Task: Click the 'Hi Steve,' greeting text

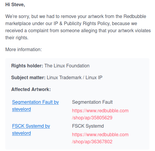Action: (x=15, y=4)
